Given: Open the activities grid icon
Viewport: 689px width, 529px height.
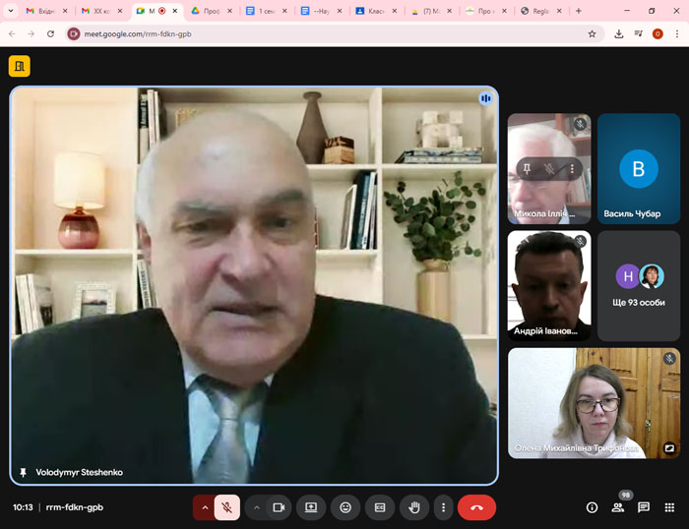Looking at the screenshot, I should point(669,507).
